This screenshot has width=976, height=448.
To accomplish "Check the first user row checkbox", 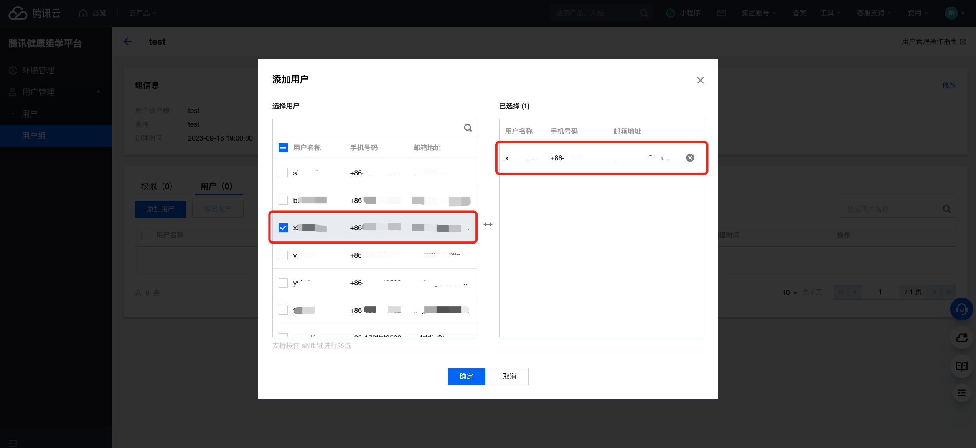I will coord(283,173).
